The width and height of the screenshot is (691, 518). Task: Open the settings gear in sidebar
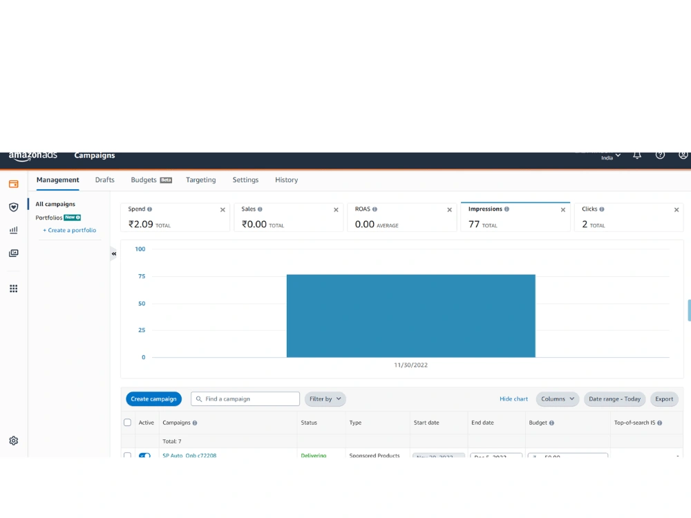coord(14,441)
